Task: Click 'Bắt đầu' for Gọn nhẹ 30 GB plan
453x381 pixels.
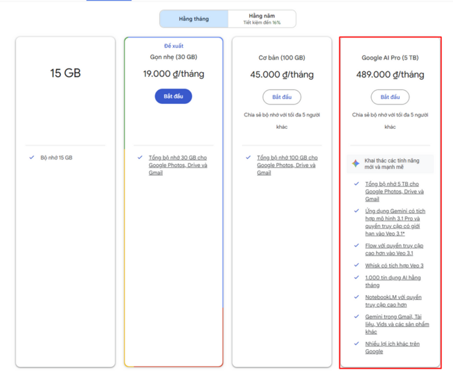Action: pyautogui.click(x=173, y=96)
